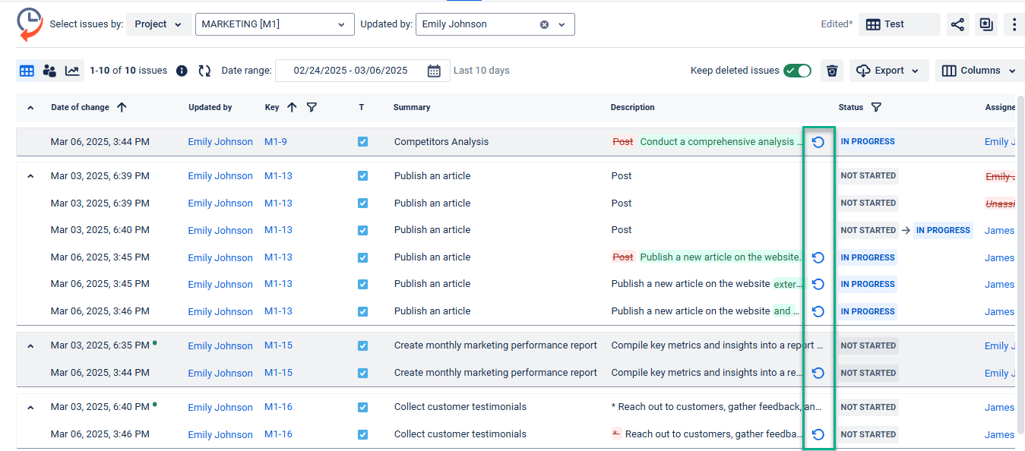Switch to the chart view icon
Screen dimensions: 1025x451
click(72, 71)
